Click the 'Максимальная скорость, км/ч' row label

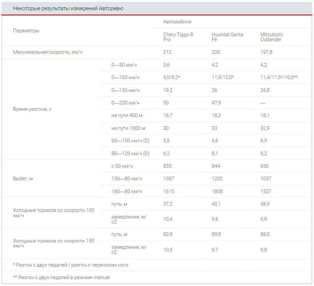coord(48,52)
